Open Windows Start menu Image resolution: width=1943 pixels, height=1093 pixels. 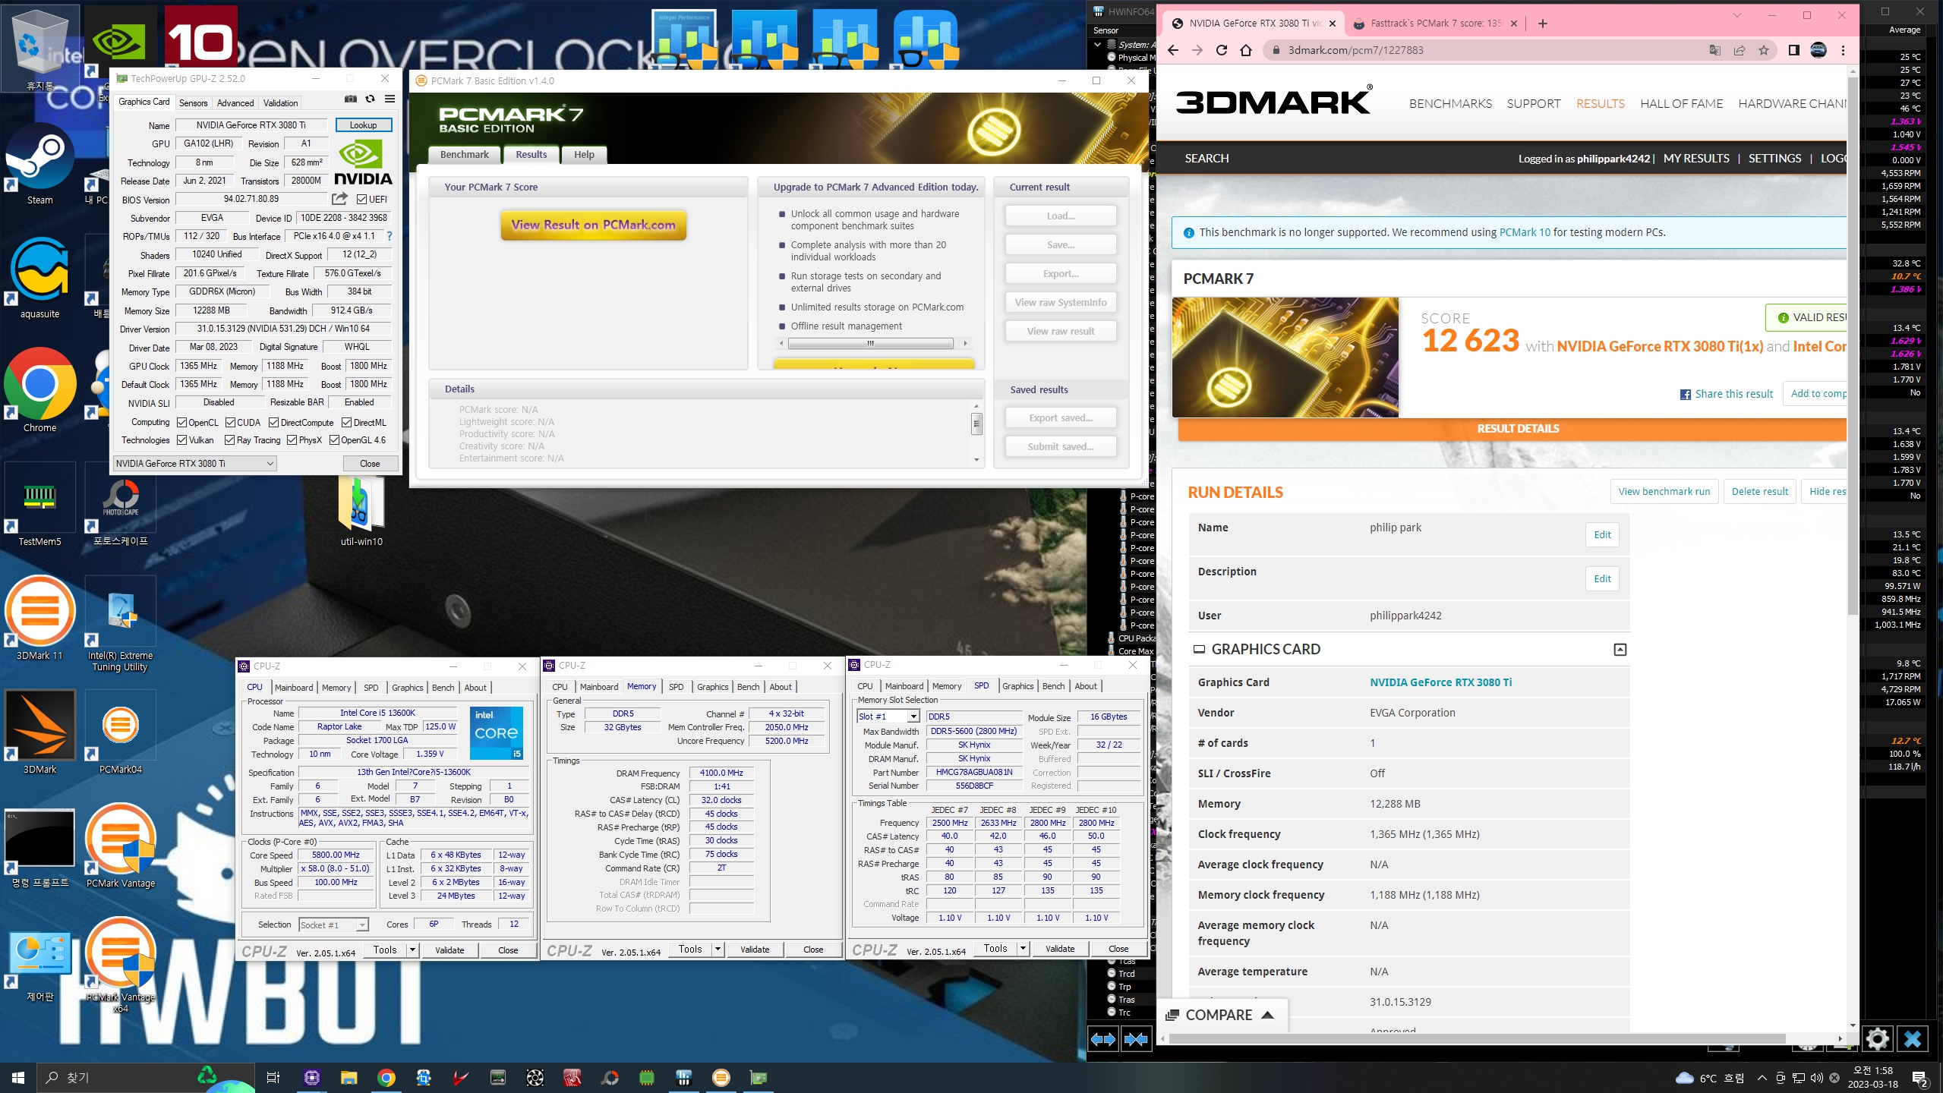18,1078
